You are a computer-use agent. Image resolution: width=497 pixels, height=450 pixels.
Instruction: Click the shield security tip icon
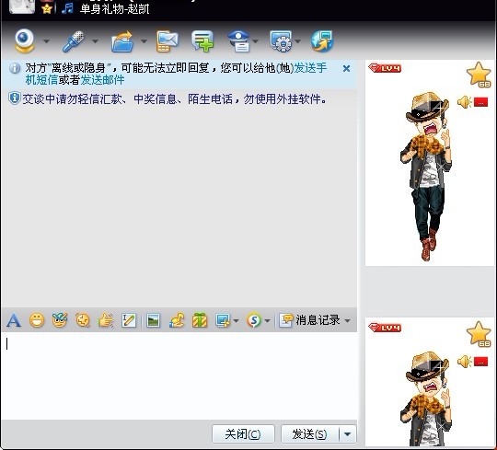15,98
